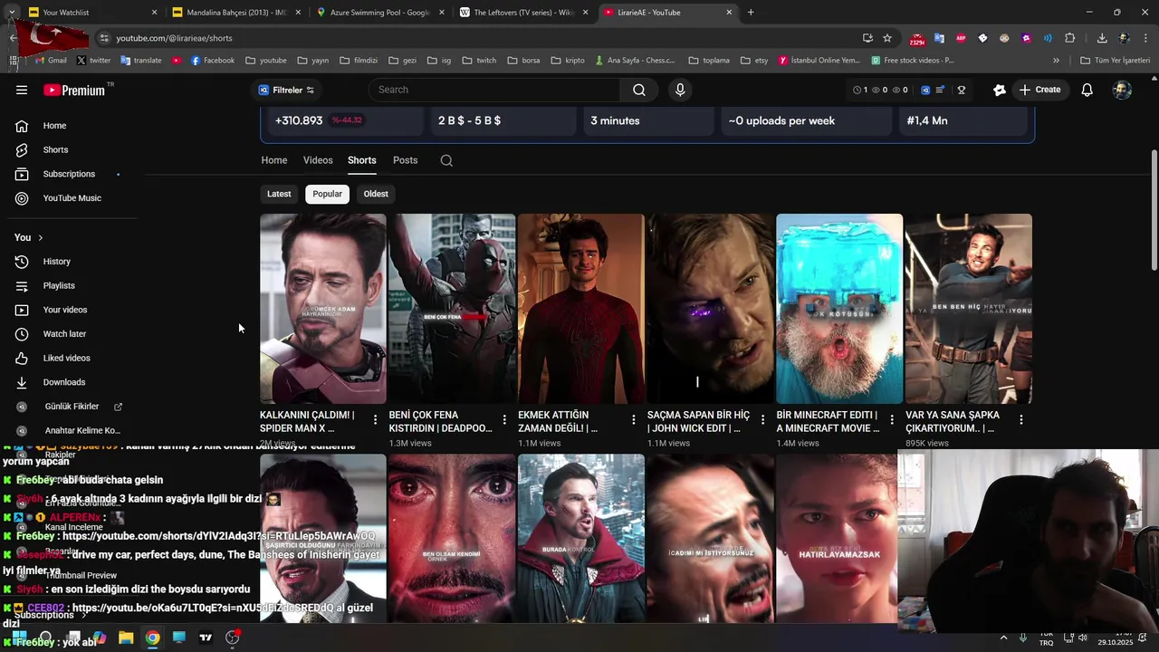The width and height of the screenshot is (1159, 652).
Task: Open Downloads in the sidebar
Action: click(63, 382)
